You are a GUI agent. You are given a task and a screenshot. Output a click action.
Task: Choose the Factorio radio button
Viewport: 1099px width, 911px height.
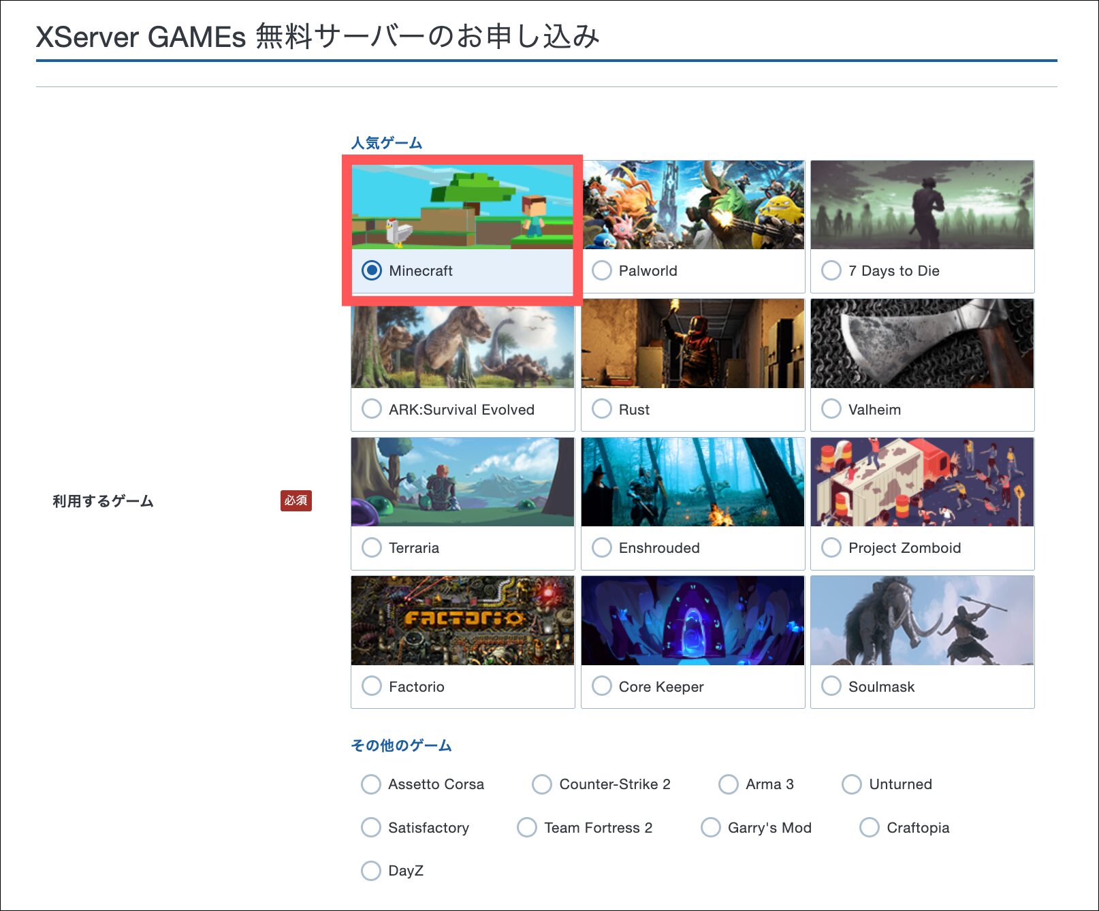click(x=372, y=686)
